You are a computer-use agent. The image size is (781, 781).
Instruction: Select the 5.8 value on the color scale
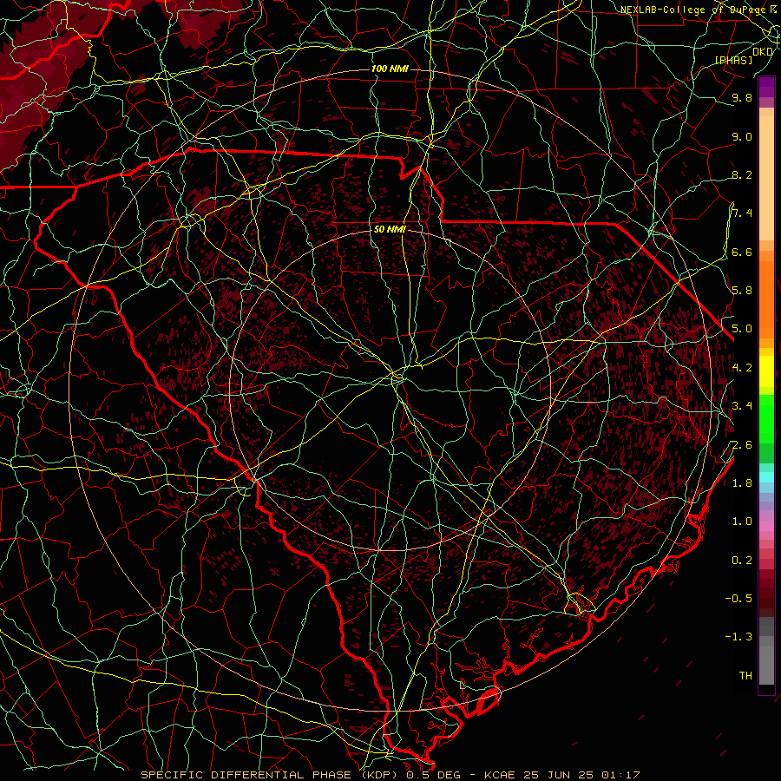pyautogui.click(x=742, y=291)
